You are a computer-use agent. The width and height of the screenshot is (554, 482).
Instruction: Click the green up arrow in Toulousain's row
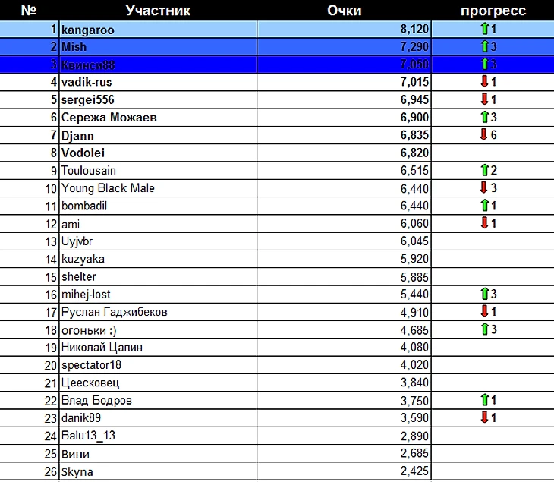[x=483, y=170]
